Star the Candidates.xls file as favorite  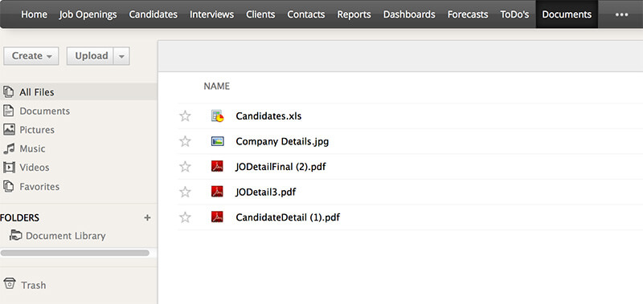coord(186,116)
